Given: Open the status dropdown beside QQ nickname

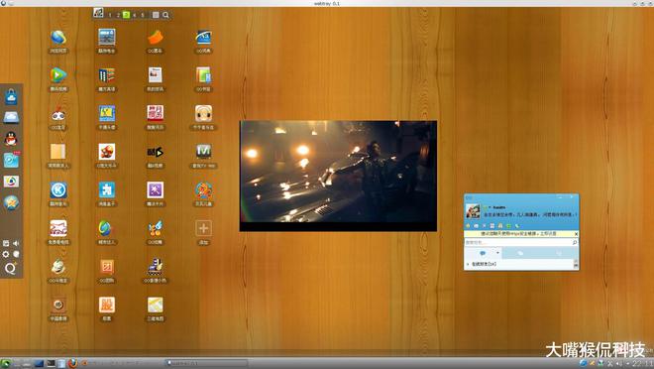Looking at the screenshot, I should (x=490, y=207).
